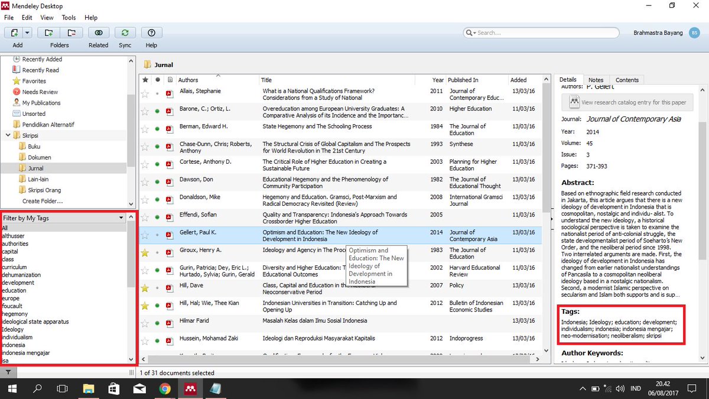Switch to the Notes tab

[596, 80]
